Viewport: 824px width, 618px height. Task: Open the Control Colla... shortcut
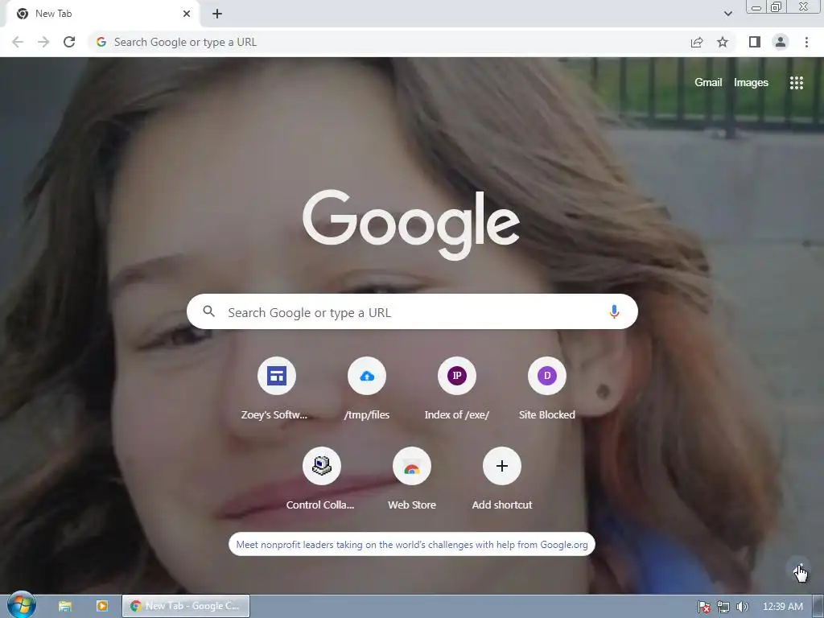click(322, 478)
